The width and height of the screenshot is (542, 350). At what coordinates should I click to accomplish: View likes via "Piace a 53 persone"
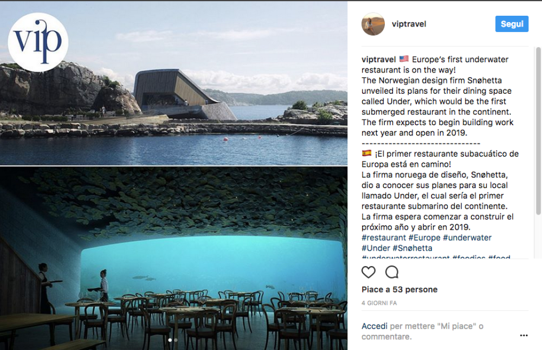point(399,290)
